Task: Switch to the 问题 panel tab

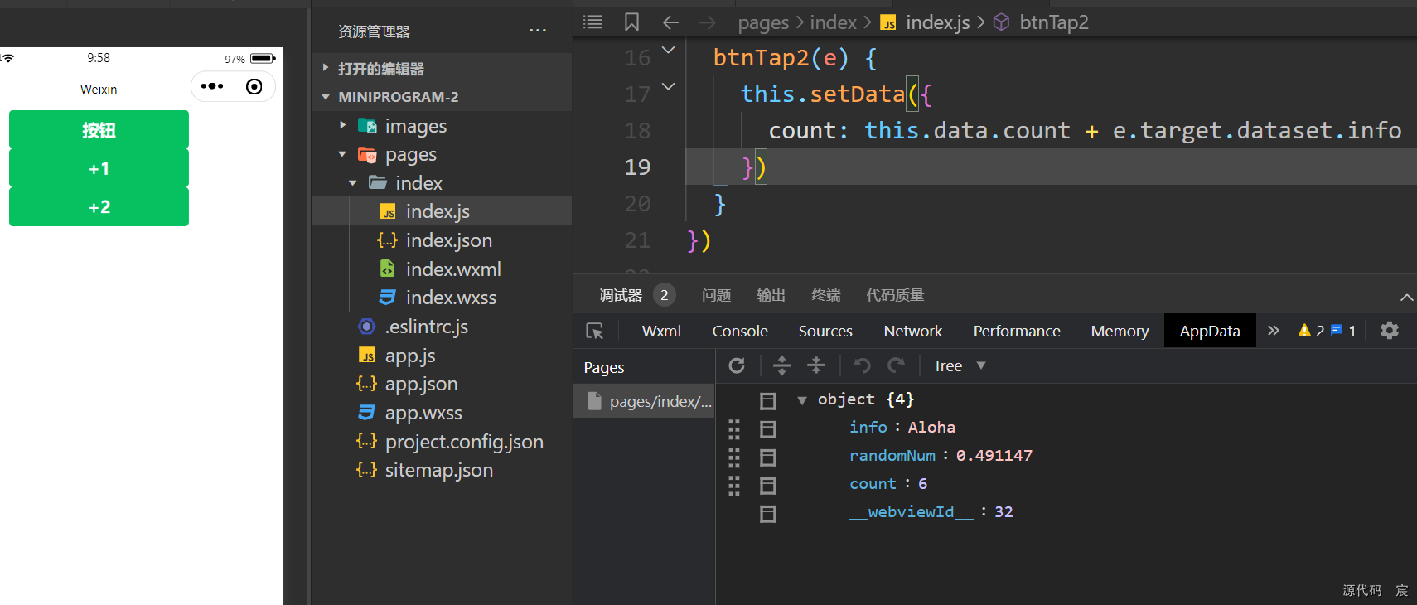Action: (x=716, y=295)
